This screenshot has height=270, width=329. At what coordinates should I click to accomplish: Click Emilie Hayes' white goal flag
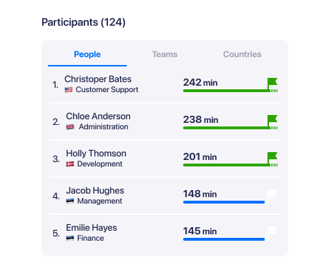[272, 233]
